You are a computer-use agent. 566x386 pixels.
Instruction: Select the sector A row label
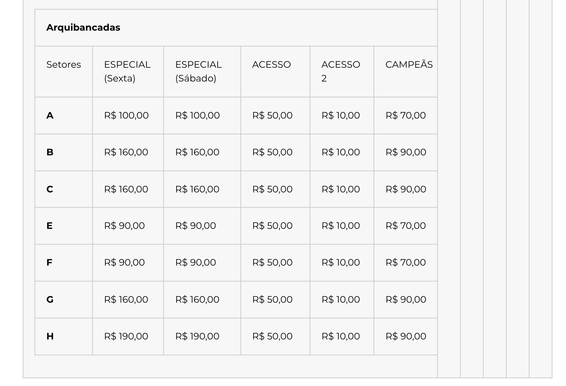click(x=50, y=115)
